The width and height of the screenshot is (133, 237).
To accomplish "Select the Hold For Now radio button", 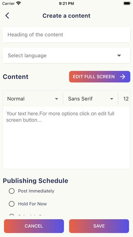I will [12, 204].
